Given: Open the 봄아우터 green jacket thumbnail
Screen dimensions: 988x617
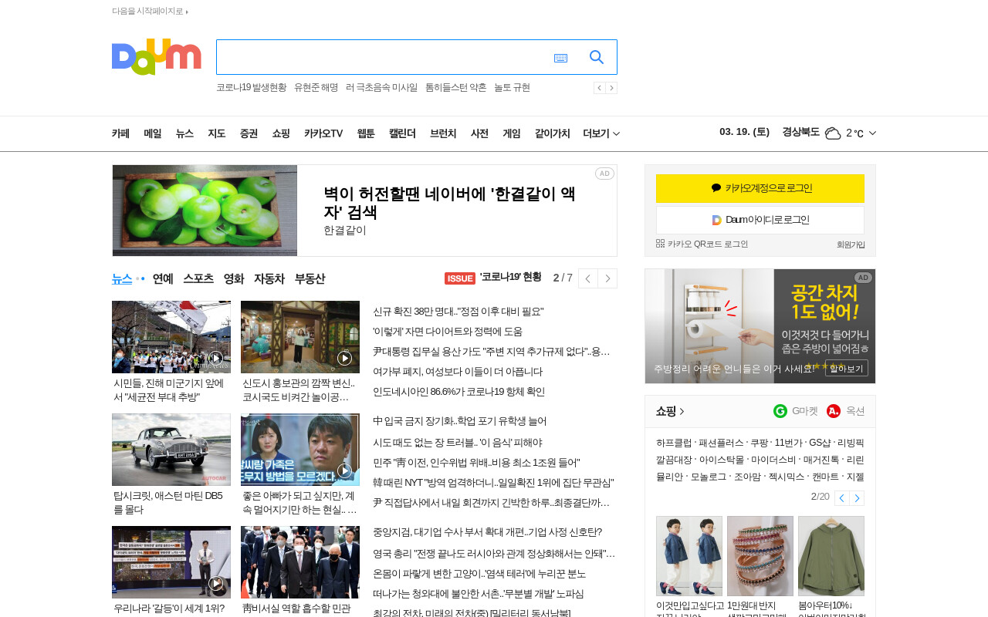Looking at the screenshot, I should point(831,556).
